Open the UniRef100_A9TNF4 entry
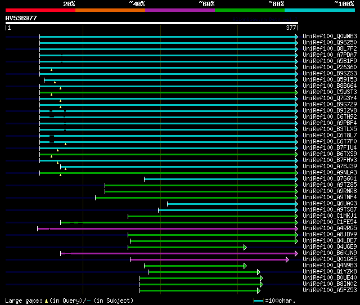Image resolution: width=360 pixels, height=305 pixels. coord(330,198)
